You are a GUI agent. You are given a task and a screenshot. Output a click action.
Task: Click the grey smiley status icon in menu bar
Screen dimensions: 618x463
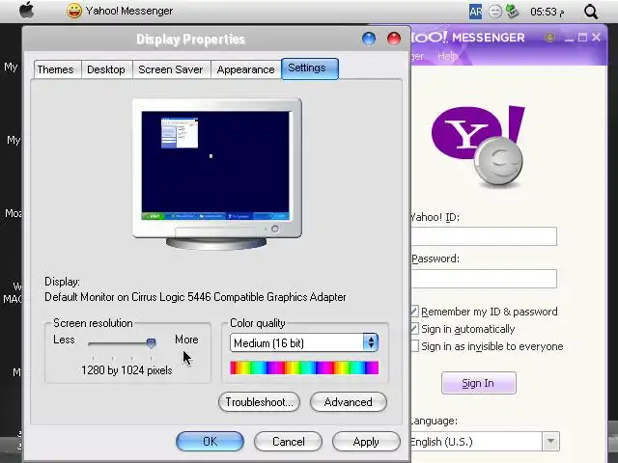495,12
